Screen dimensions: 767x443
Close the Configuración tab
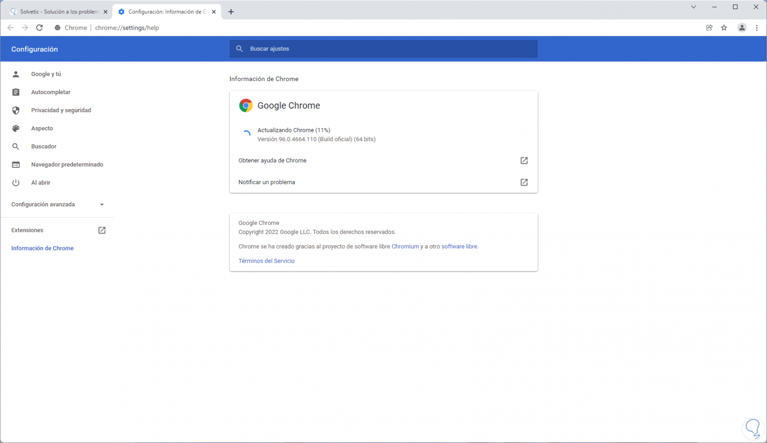(214, 12)
